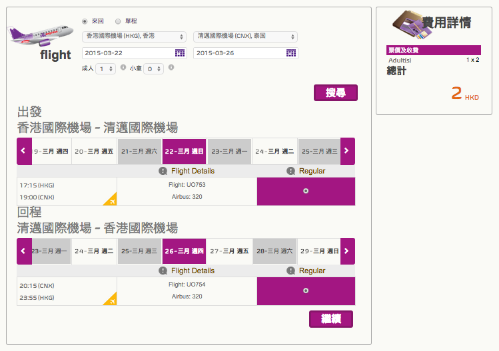
Task: Click the wallet icon in fare details
Action: (412, 25)
